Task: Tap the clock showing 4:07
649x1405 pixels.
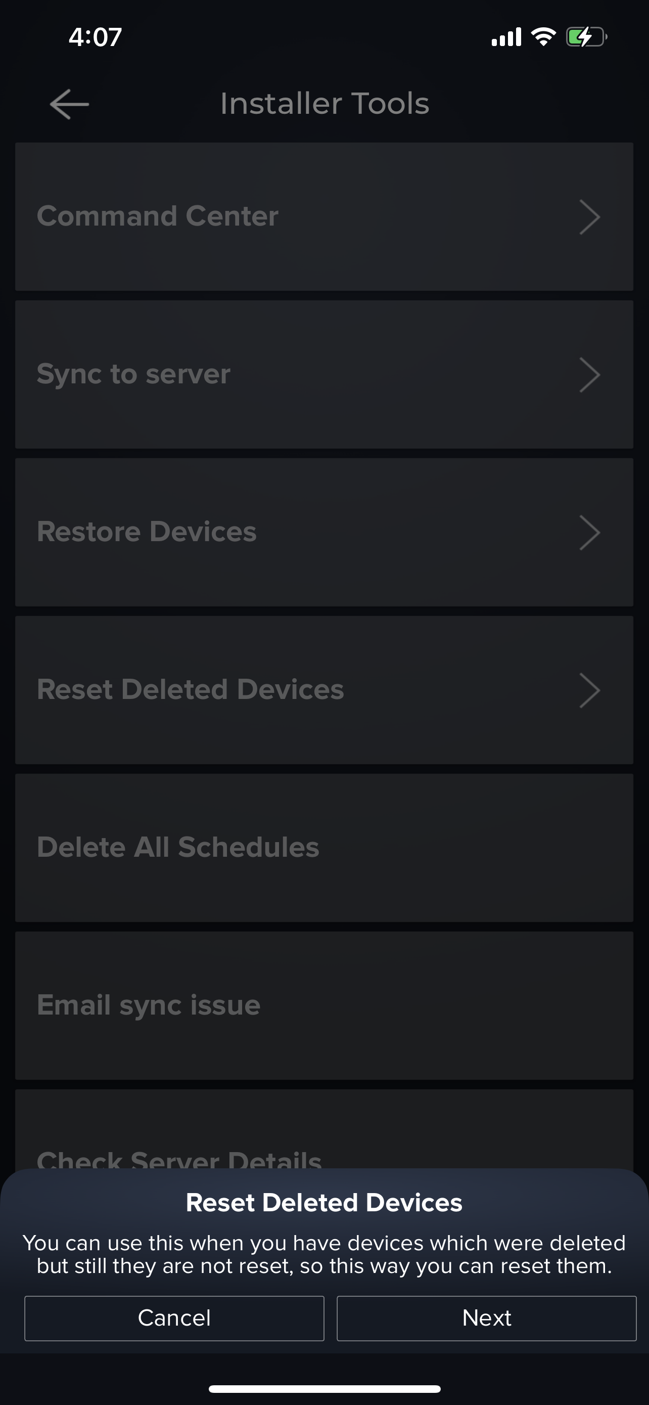Action: [95, 37]
